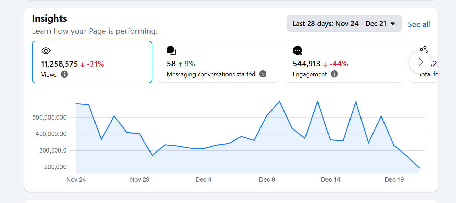Click green up arrow beside 9%
The image size is (456, 203).
tap(180, 64)
